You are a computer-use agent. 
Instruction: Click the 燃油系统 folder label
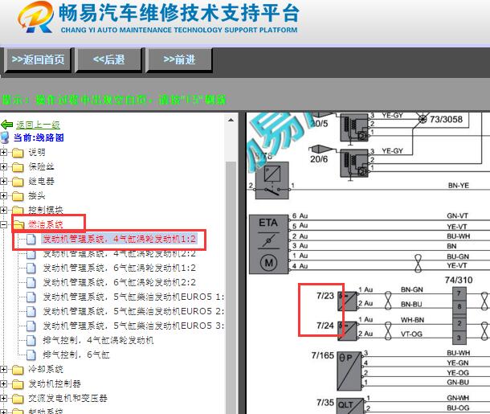(46, 224)
